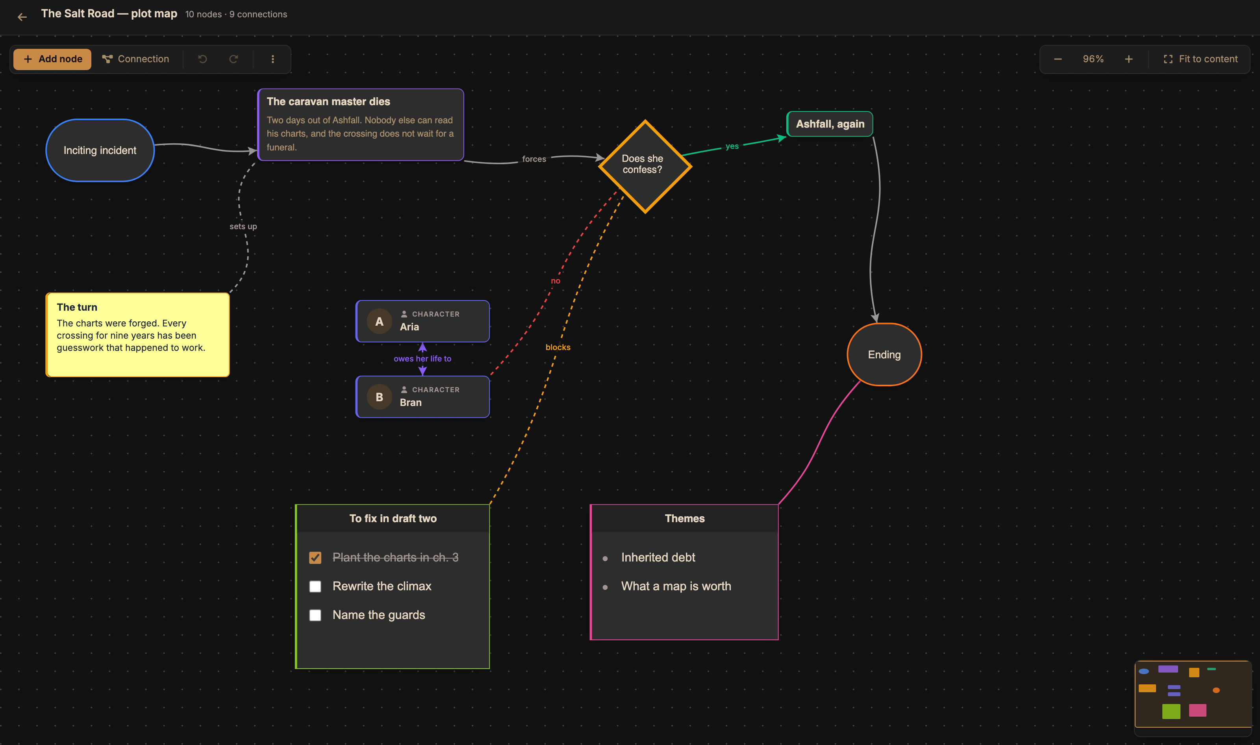Select the Ashfall, again node
Screen dimensions: 1260x745
(830, 124)
